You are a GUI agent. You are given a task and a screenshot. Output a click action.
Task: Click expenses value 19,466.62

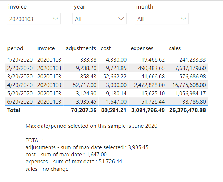pyautogui.click(x=153, y=60)
